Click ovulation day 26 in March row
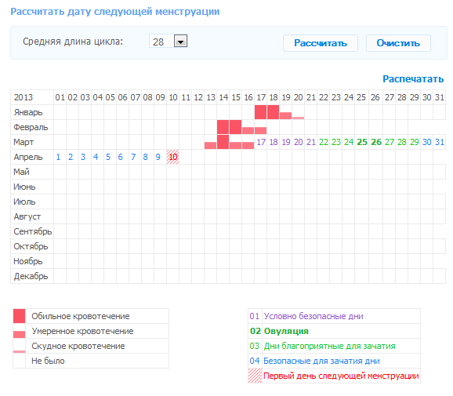This screenshot has height=396, width=453. [x=376, y=142]
